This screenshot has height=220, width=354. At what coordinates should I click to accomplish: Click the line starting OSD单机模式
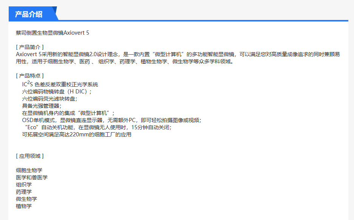coord(111,120)
